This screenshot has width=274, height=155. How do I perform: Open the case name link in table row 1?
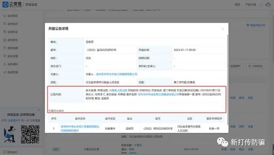pos(80,129)
